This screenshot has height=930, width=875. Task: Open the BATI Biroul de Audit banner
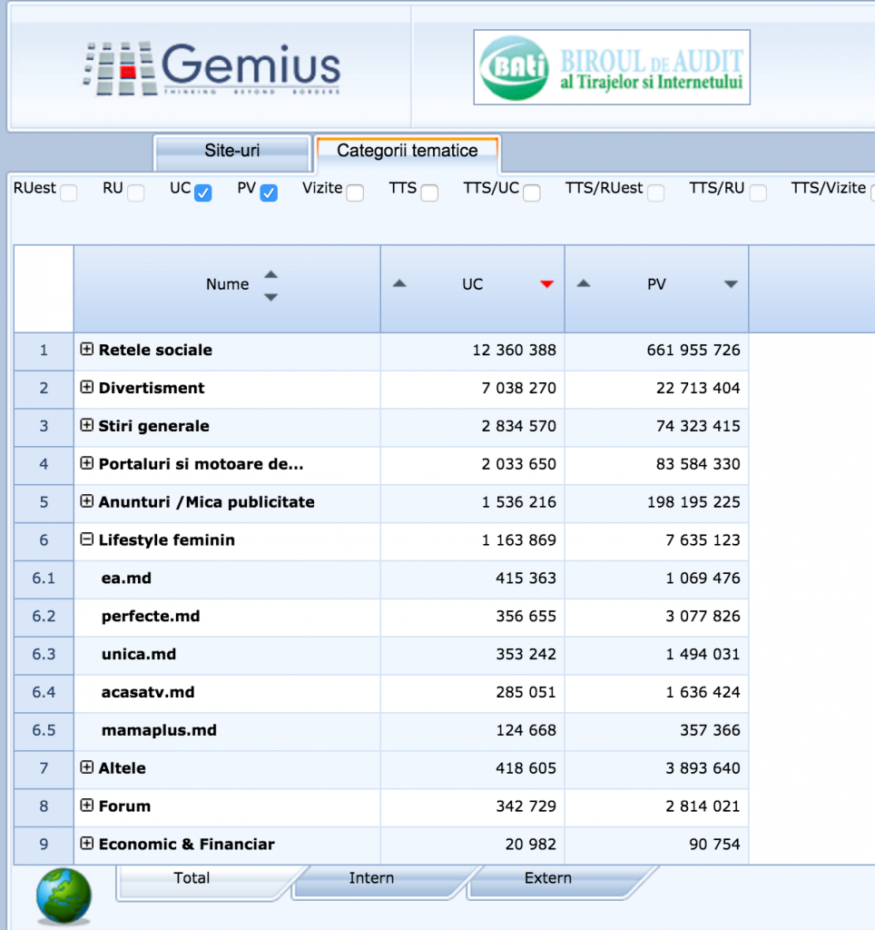[x=612, y=67]
